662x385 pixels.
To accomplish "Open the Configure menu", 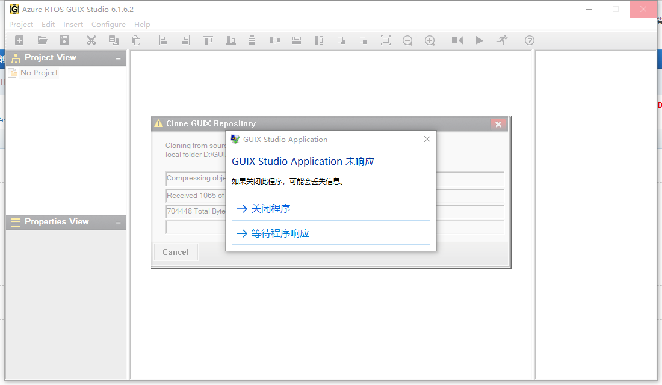I will (108, 25).
